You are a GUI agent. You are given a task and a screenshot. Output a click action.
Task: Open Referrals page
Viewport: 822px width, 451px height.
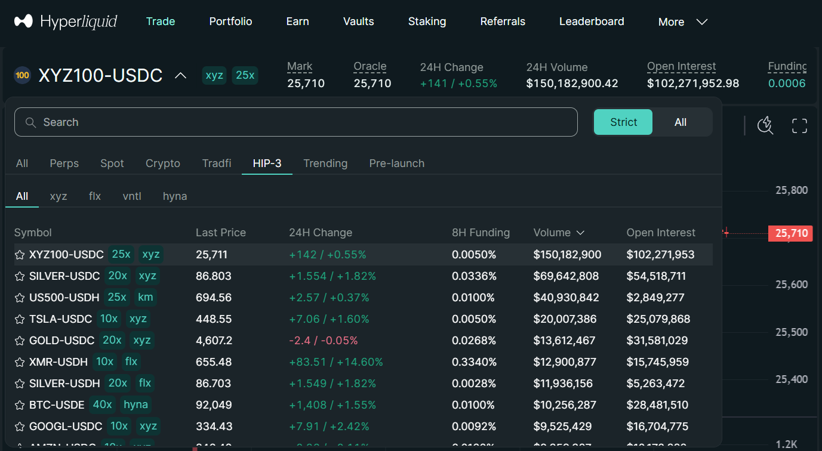(x=503, y=21)
